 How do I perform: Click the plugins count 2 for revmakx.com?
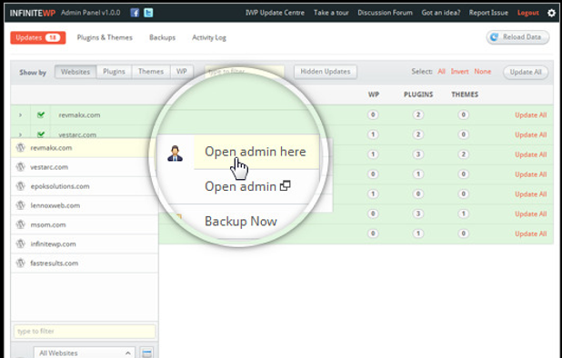coord(418,114)
